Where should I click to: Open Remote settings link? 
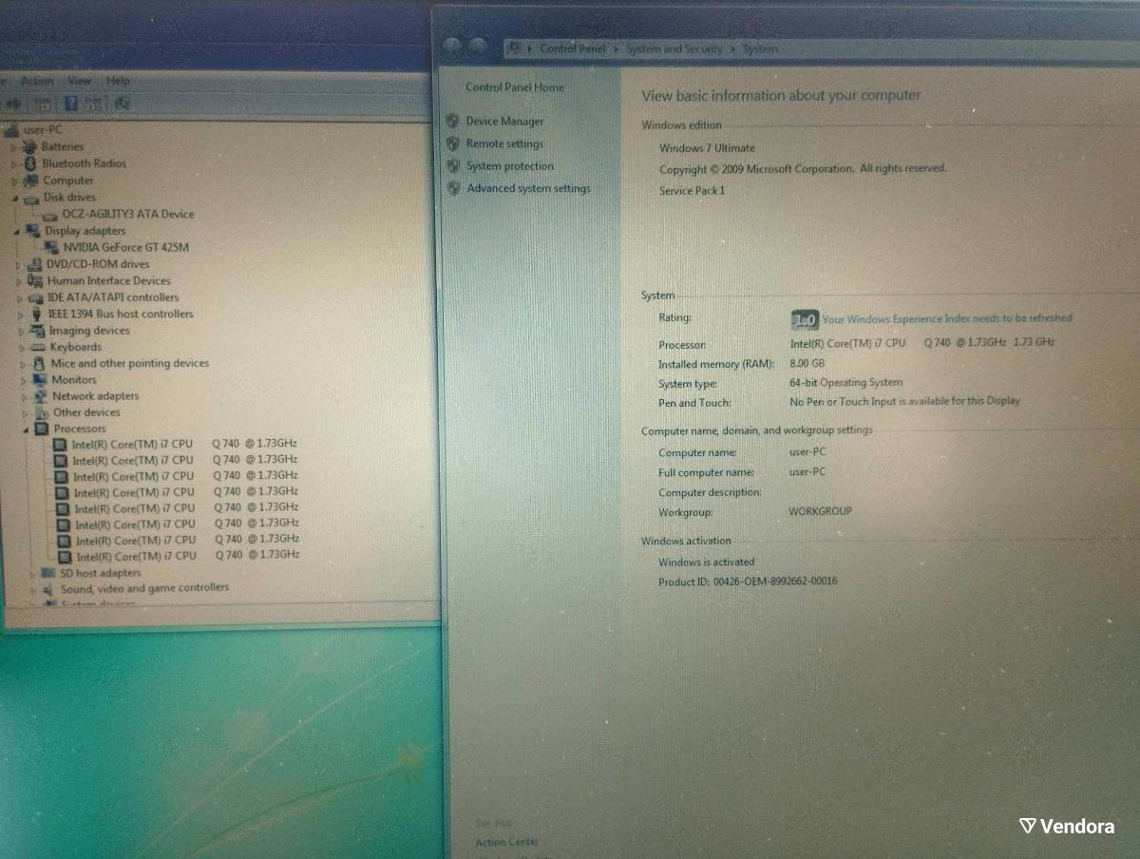coord(504,144)
